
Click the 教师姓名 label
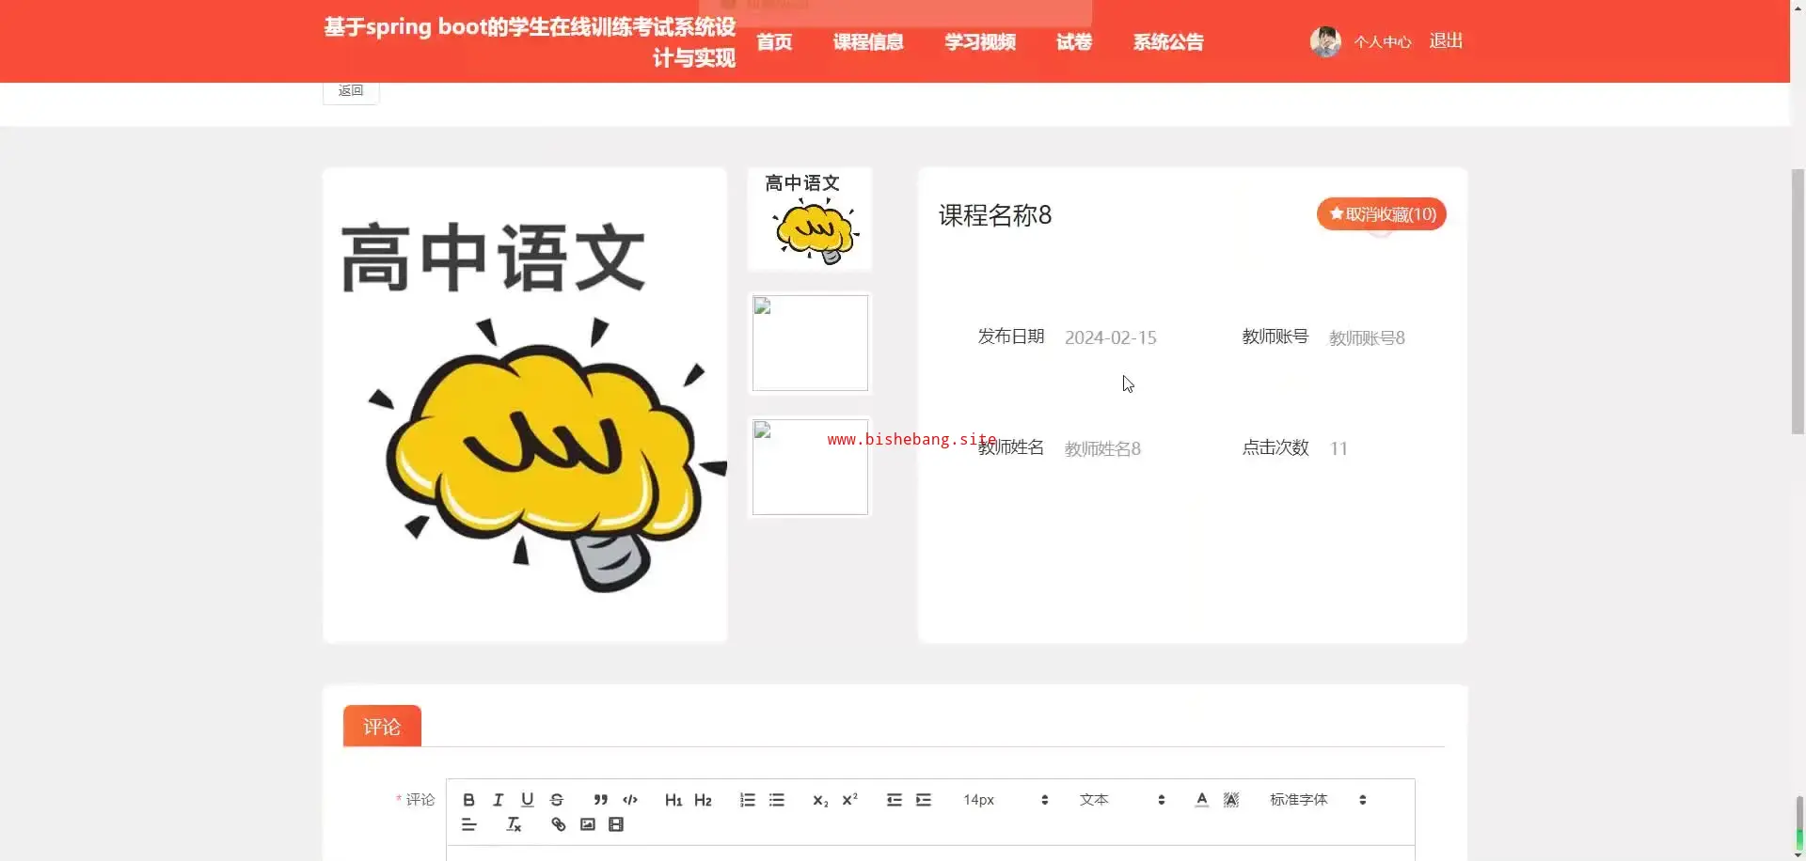point(1011,447)
